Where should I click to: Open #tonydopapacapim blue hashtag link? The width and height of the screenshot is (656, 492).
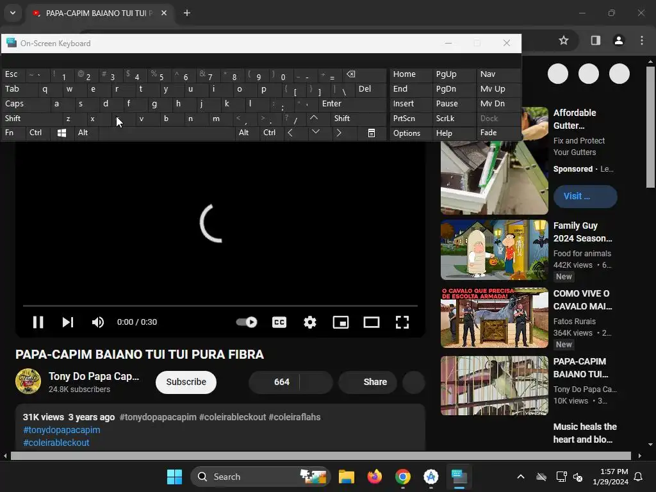(x=62, y=430)
